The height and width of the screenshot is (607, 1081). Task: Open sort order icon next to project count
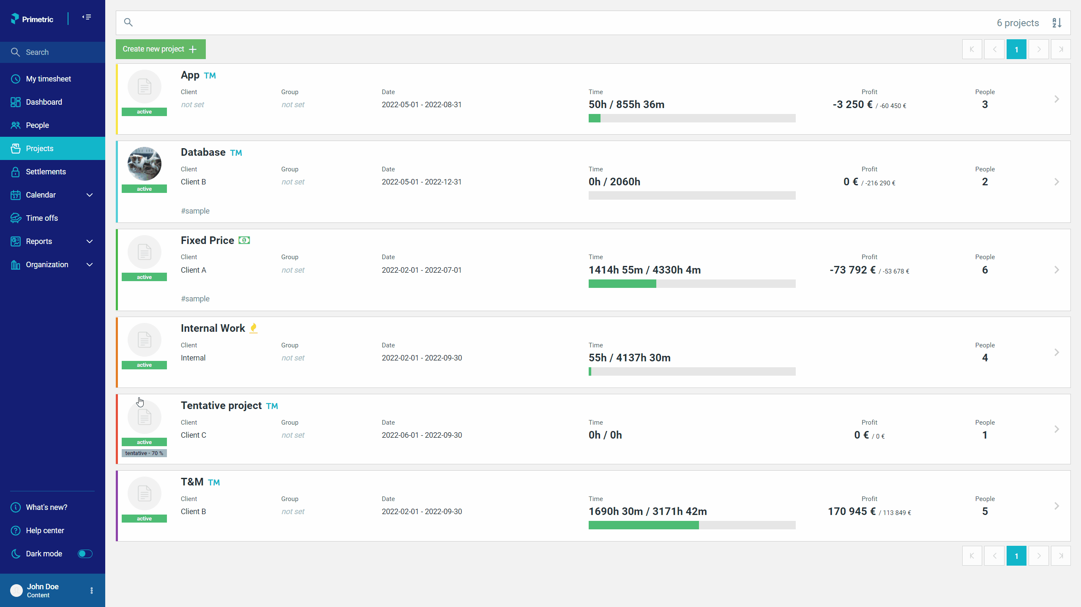tap(1056, 23)
